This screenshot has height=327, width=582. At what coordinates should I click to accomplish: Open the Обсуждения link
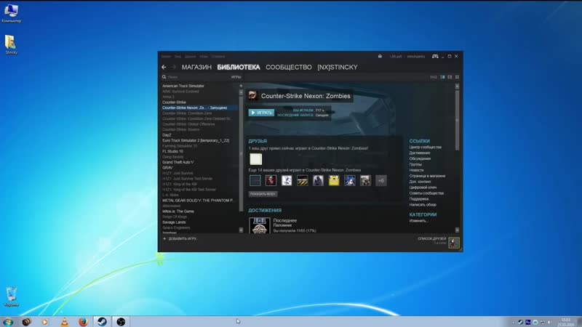420,158
